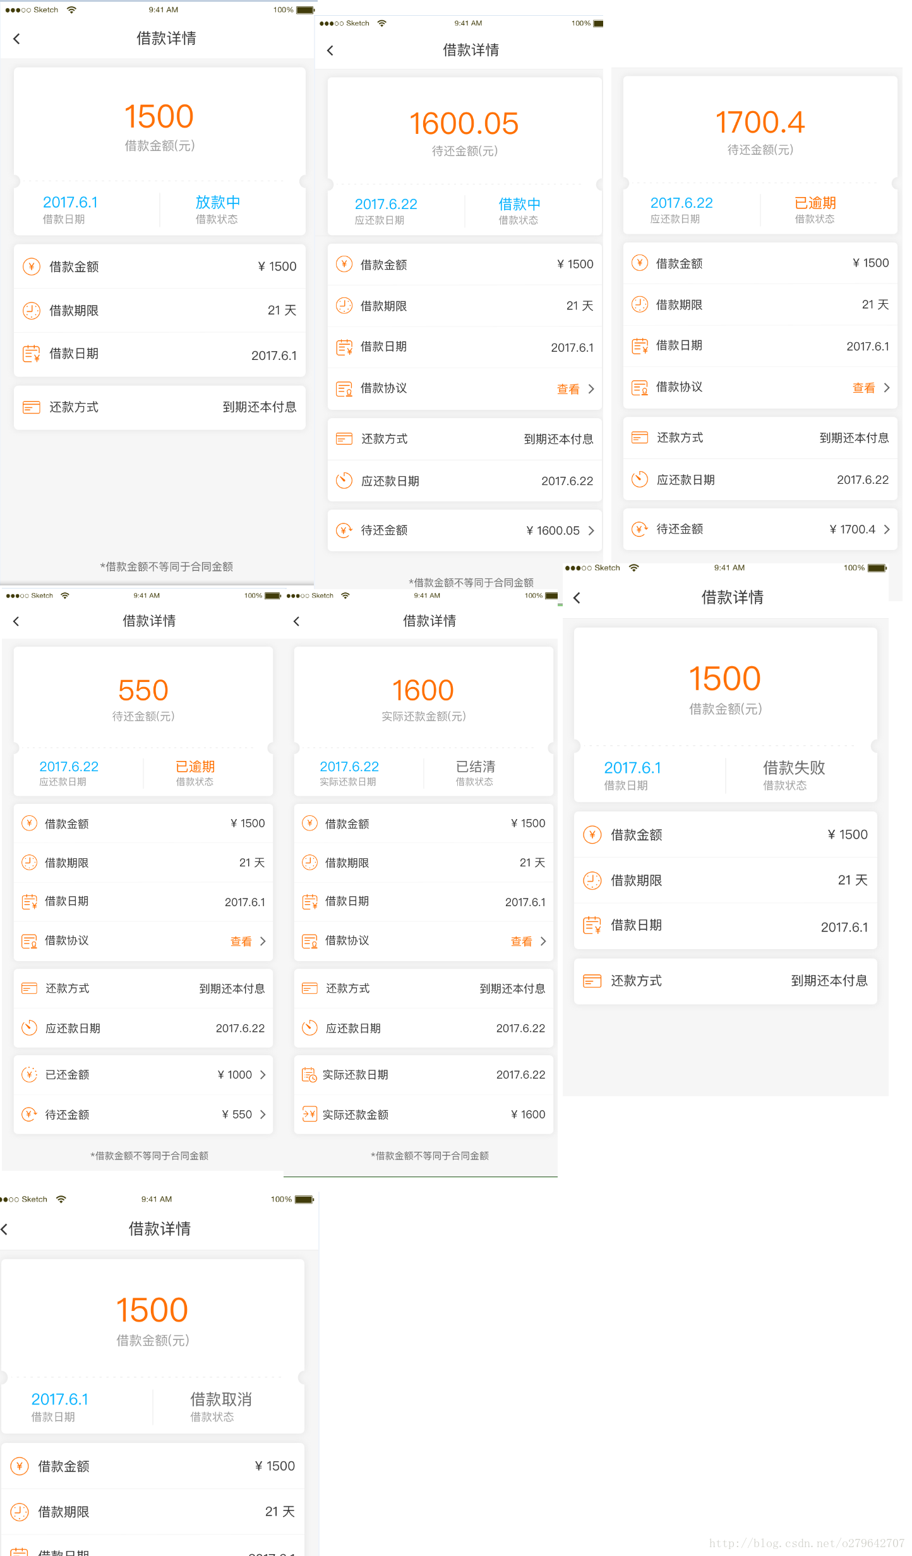Go back from the 1600 已结清 screen
912x1556 pixels.
[296, 621]
